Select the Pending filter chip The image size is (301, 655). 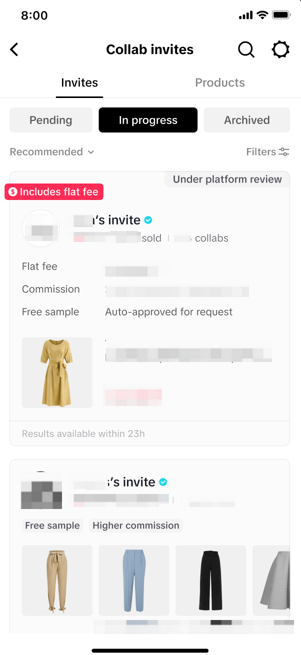51,120
